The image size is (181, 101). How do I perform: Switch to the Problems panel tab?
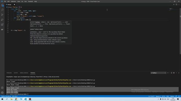pos(9,73)
